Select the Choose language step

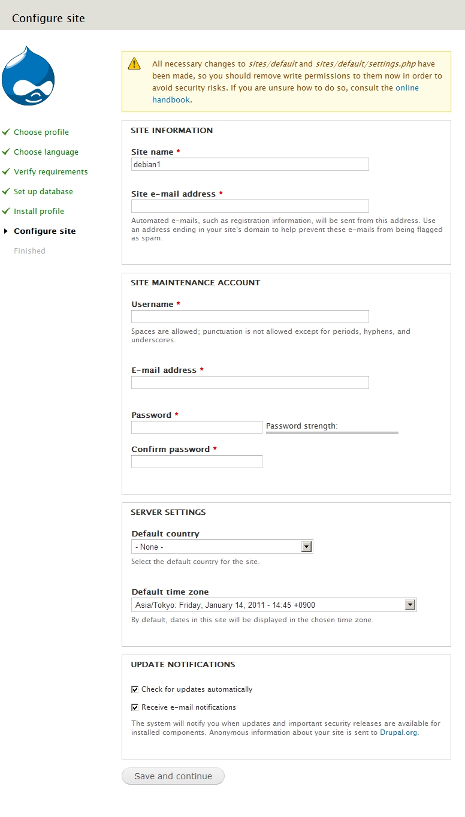(46, 152)
